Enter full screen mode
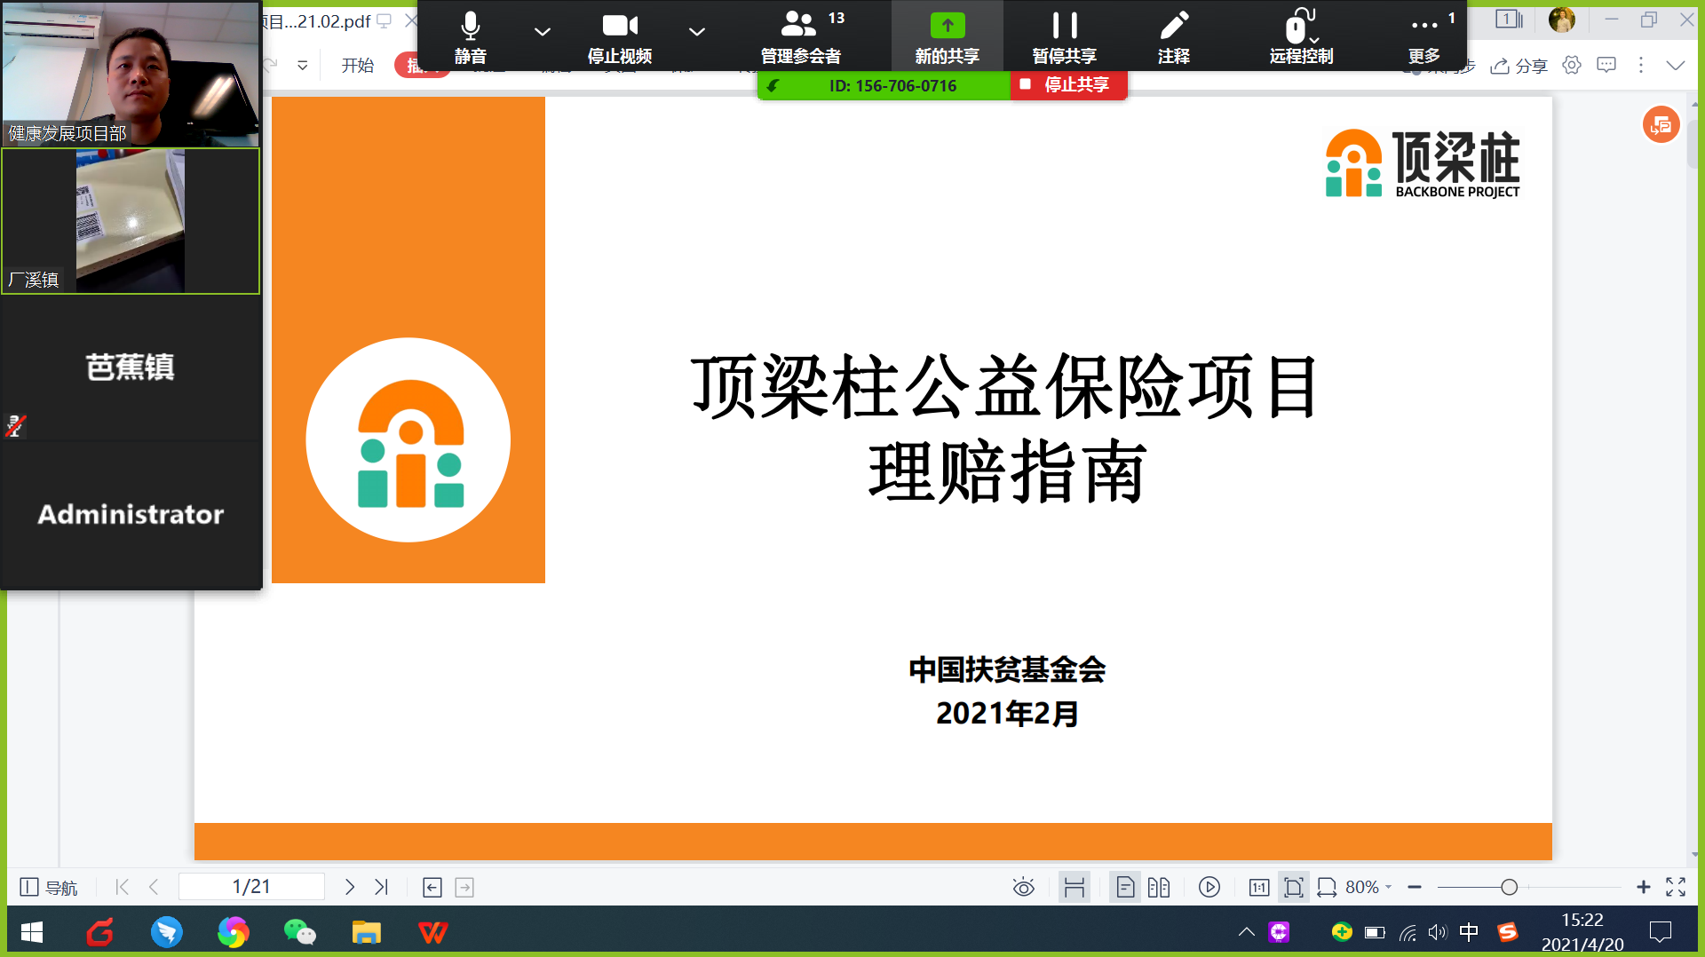1705x957 pixels. (x=1676, y=888)
